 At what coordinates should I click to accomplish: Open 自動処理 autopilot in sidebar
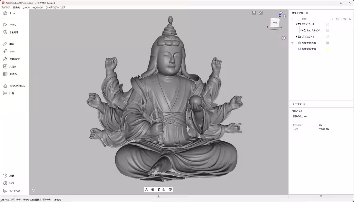click(14, 32)
